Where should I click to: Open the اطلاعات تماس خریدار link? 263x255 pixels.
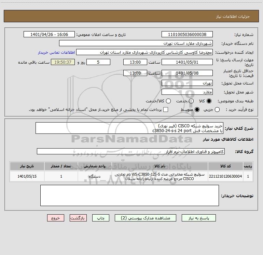point(56,52)
